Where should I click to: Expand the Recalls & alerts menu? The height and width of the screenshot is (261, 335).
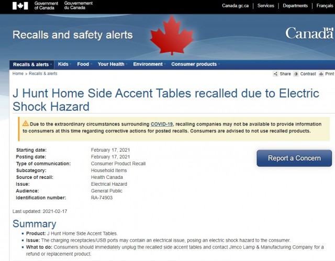[32, 64]
